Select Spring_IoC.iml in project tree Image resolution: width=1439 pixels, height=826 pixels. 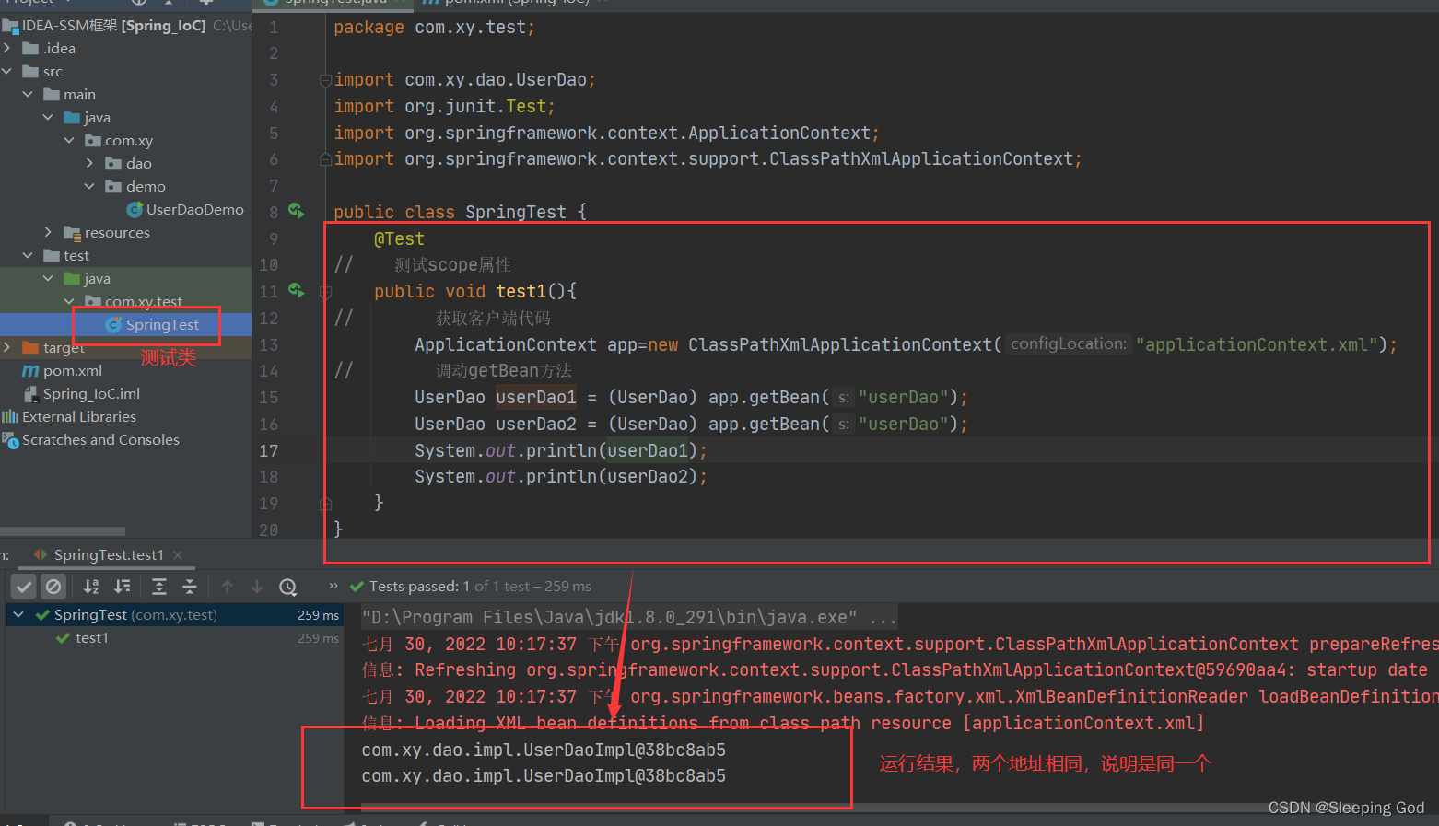tap(91, 394)
